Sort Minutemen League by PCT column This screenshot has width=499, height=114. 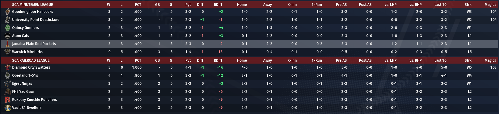(138, 5)
